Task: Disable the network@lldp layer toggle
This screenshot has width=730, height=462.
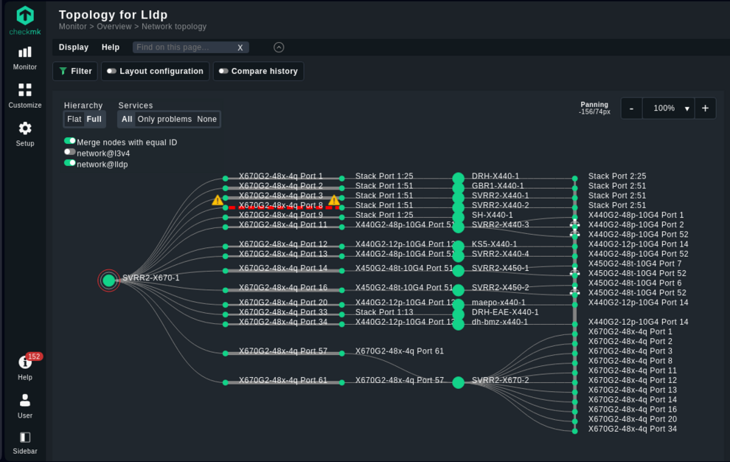Action: (70, 163)
